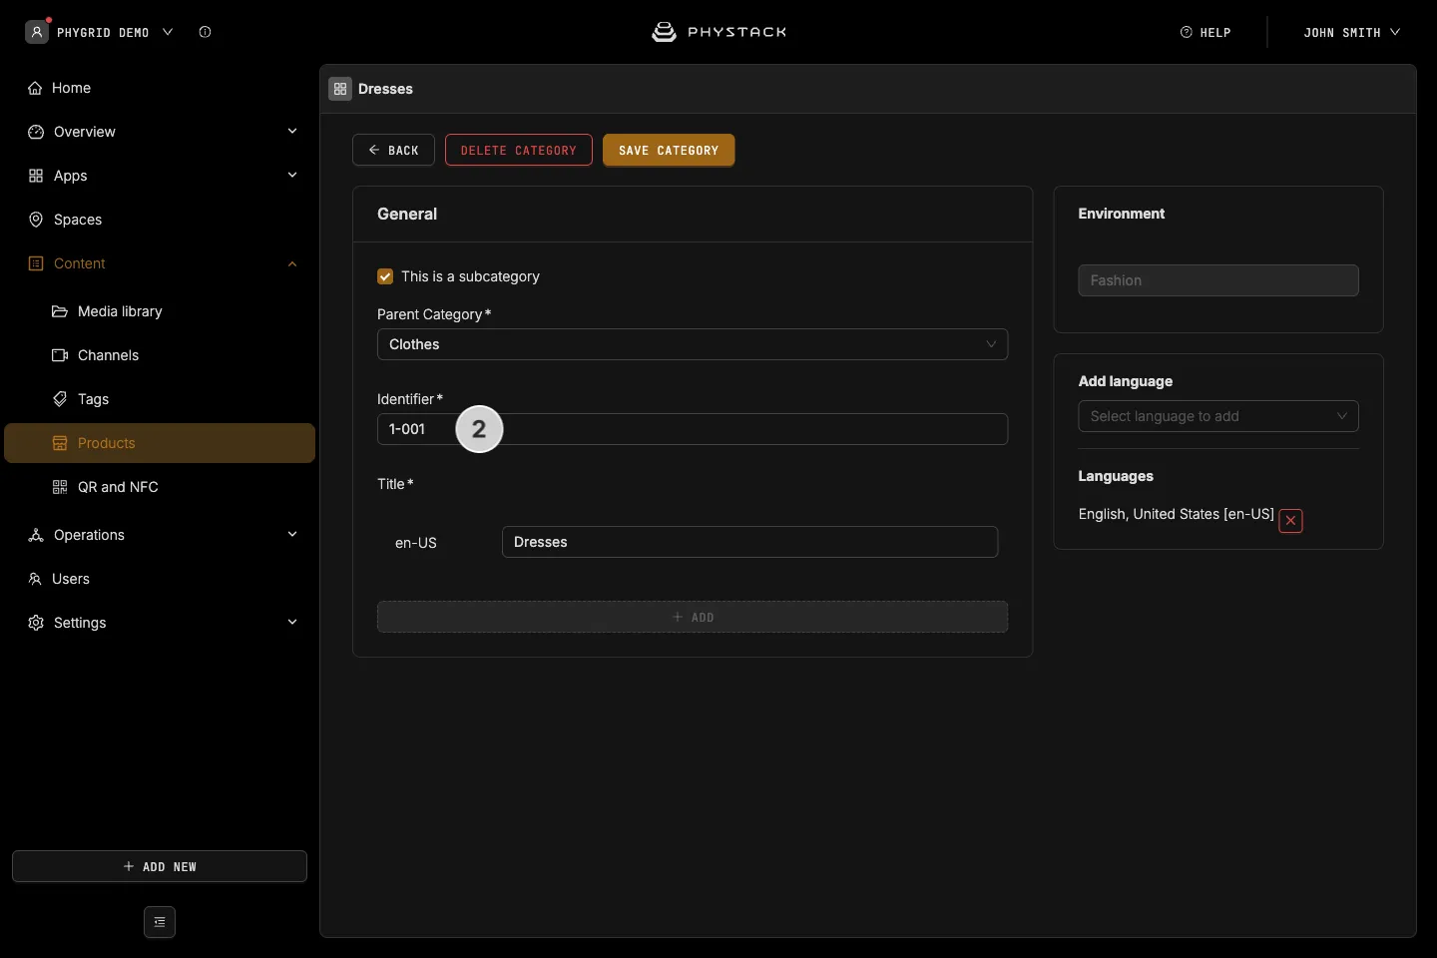Screen dimensions: 1437x958
Task: Expand the Operations menu
Action: pos(160,535)
